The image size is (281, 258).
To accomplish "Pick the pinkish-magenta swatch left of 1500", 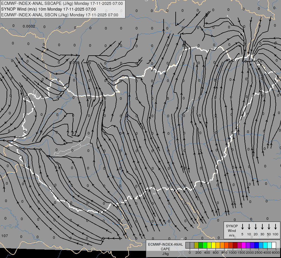I will 239,245.
